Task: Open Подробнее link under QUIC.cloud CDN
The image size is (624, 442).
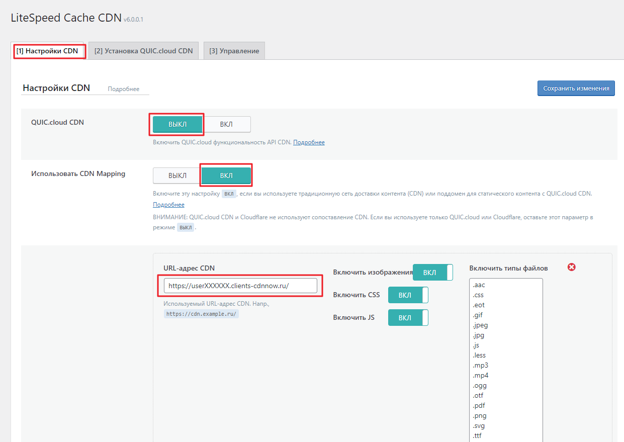Action: point(309,142)
